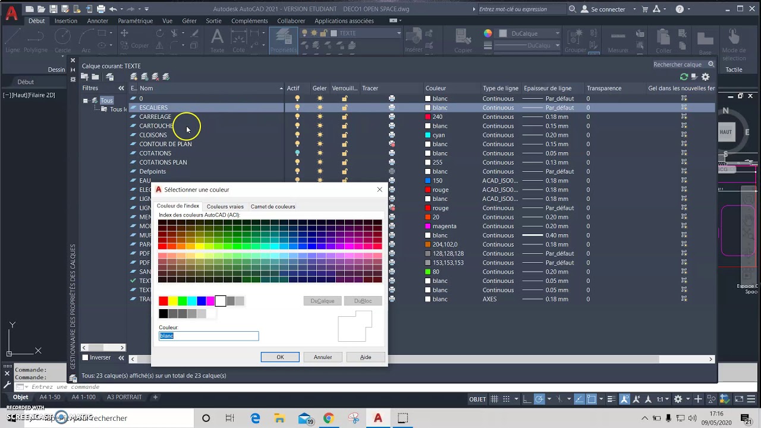
Task: Click the green refresh layers icon
Action: (x=684, y=77)
